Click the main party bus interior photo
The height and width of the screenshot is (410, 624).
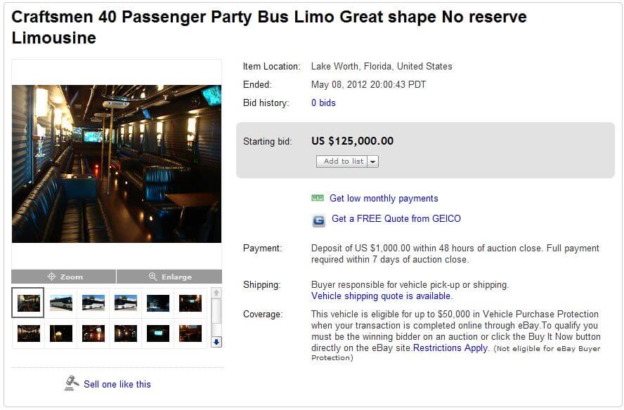coord(117,164)
